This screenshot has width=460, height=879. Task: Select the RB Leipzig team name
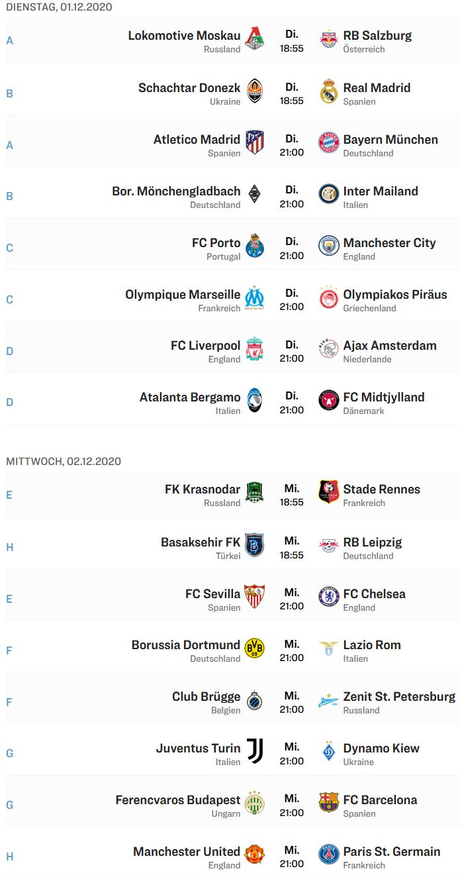point(373,543)
